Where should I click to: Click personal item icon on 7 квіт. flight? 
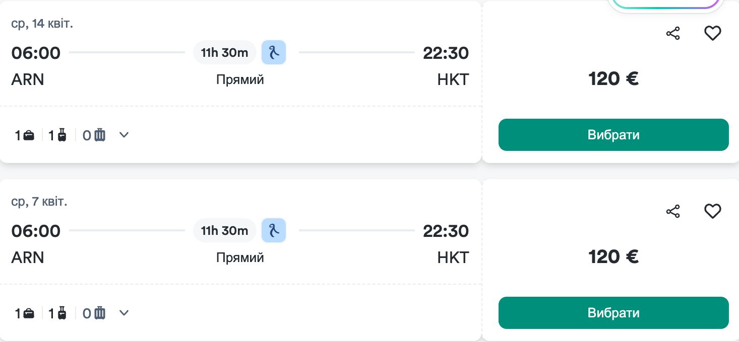point(29,313)
